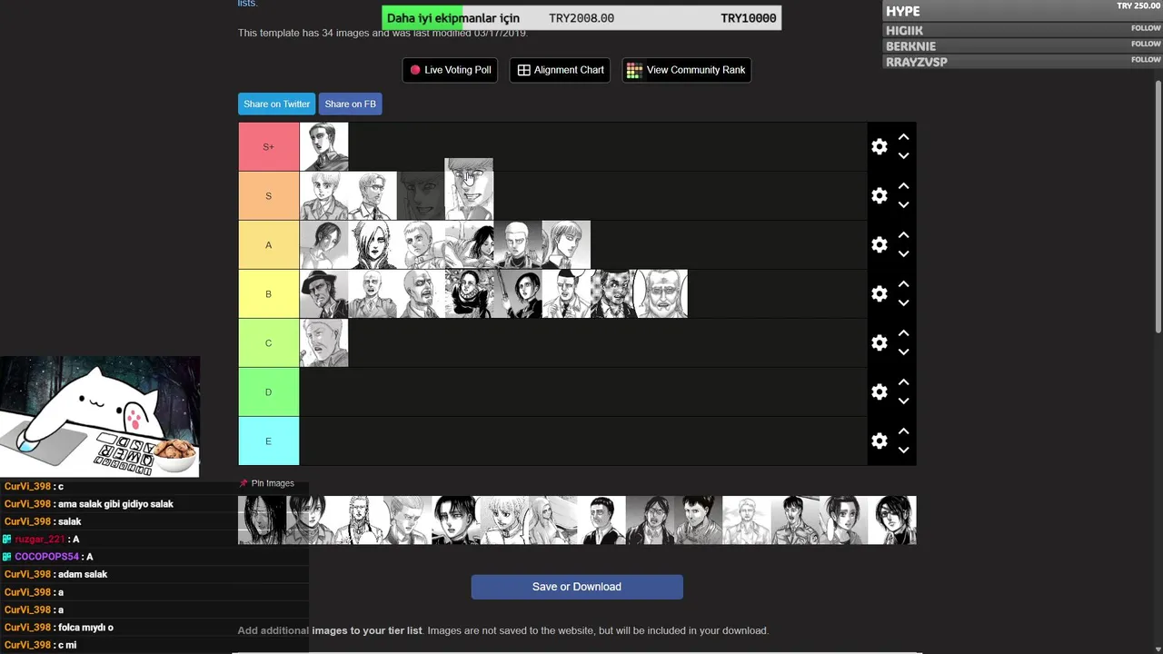1163x654 pixels.
Task: Open settings gear for S tier row
Action: pos(879,195)
